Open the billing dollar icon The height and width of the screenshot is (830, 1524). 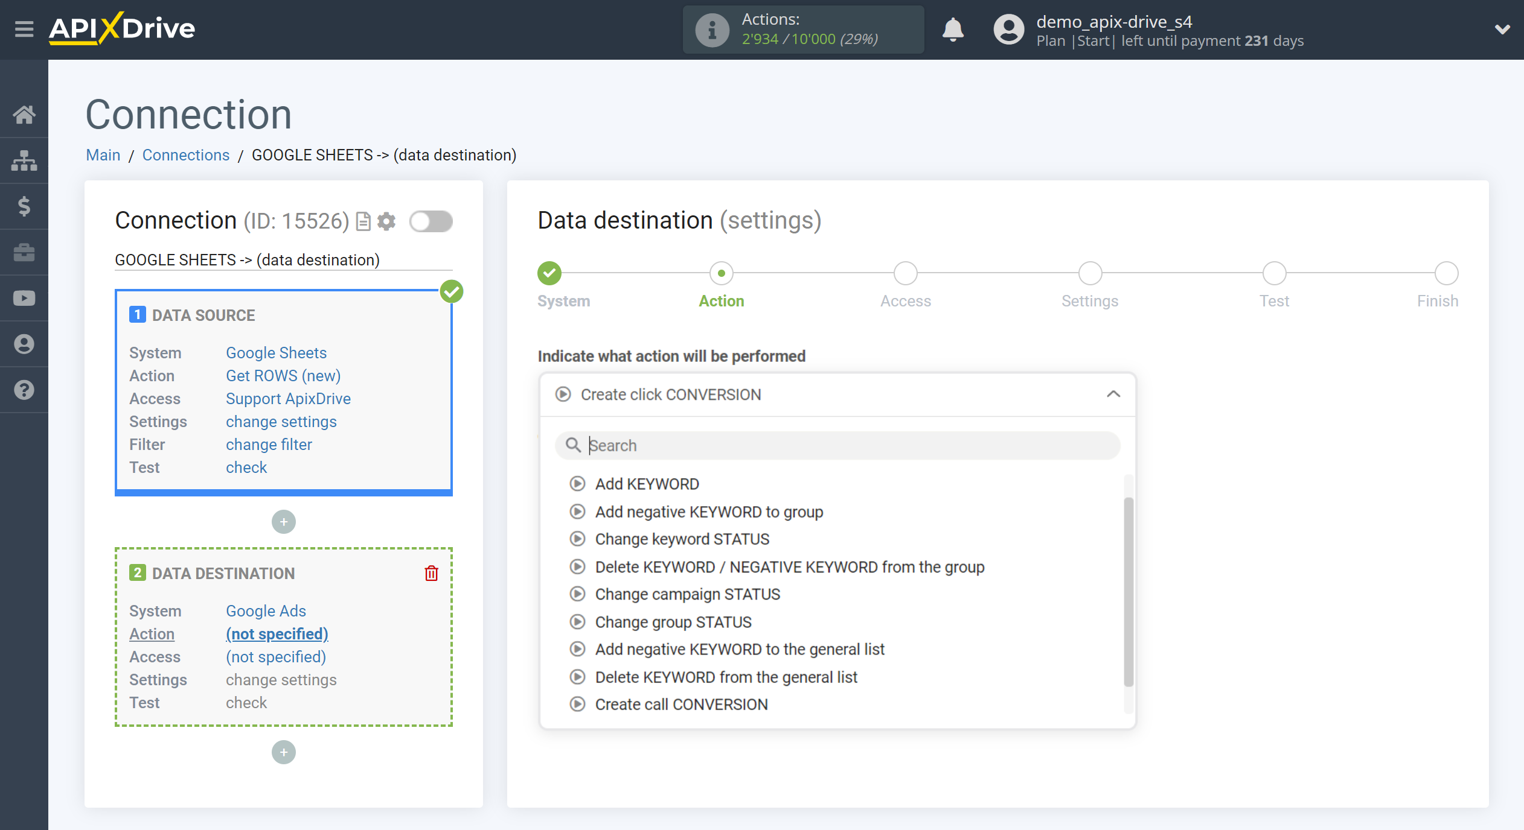pos(24,206)
